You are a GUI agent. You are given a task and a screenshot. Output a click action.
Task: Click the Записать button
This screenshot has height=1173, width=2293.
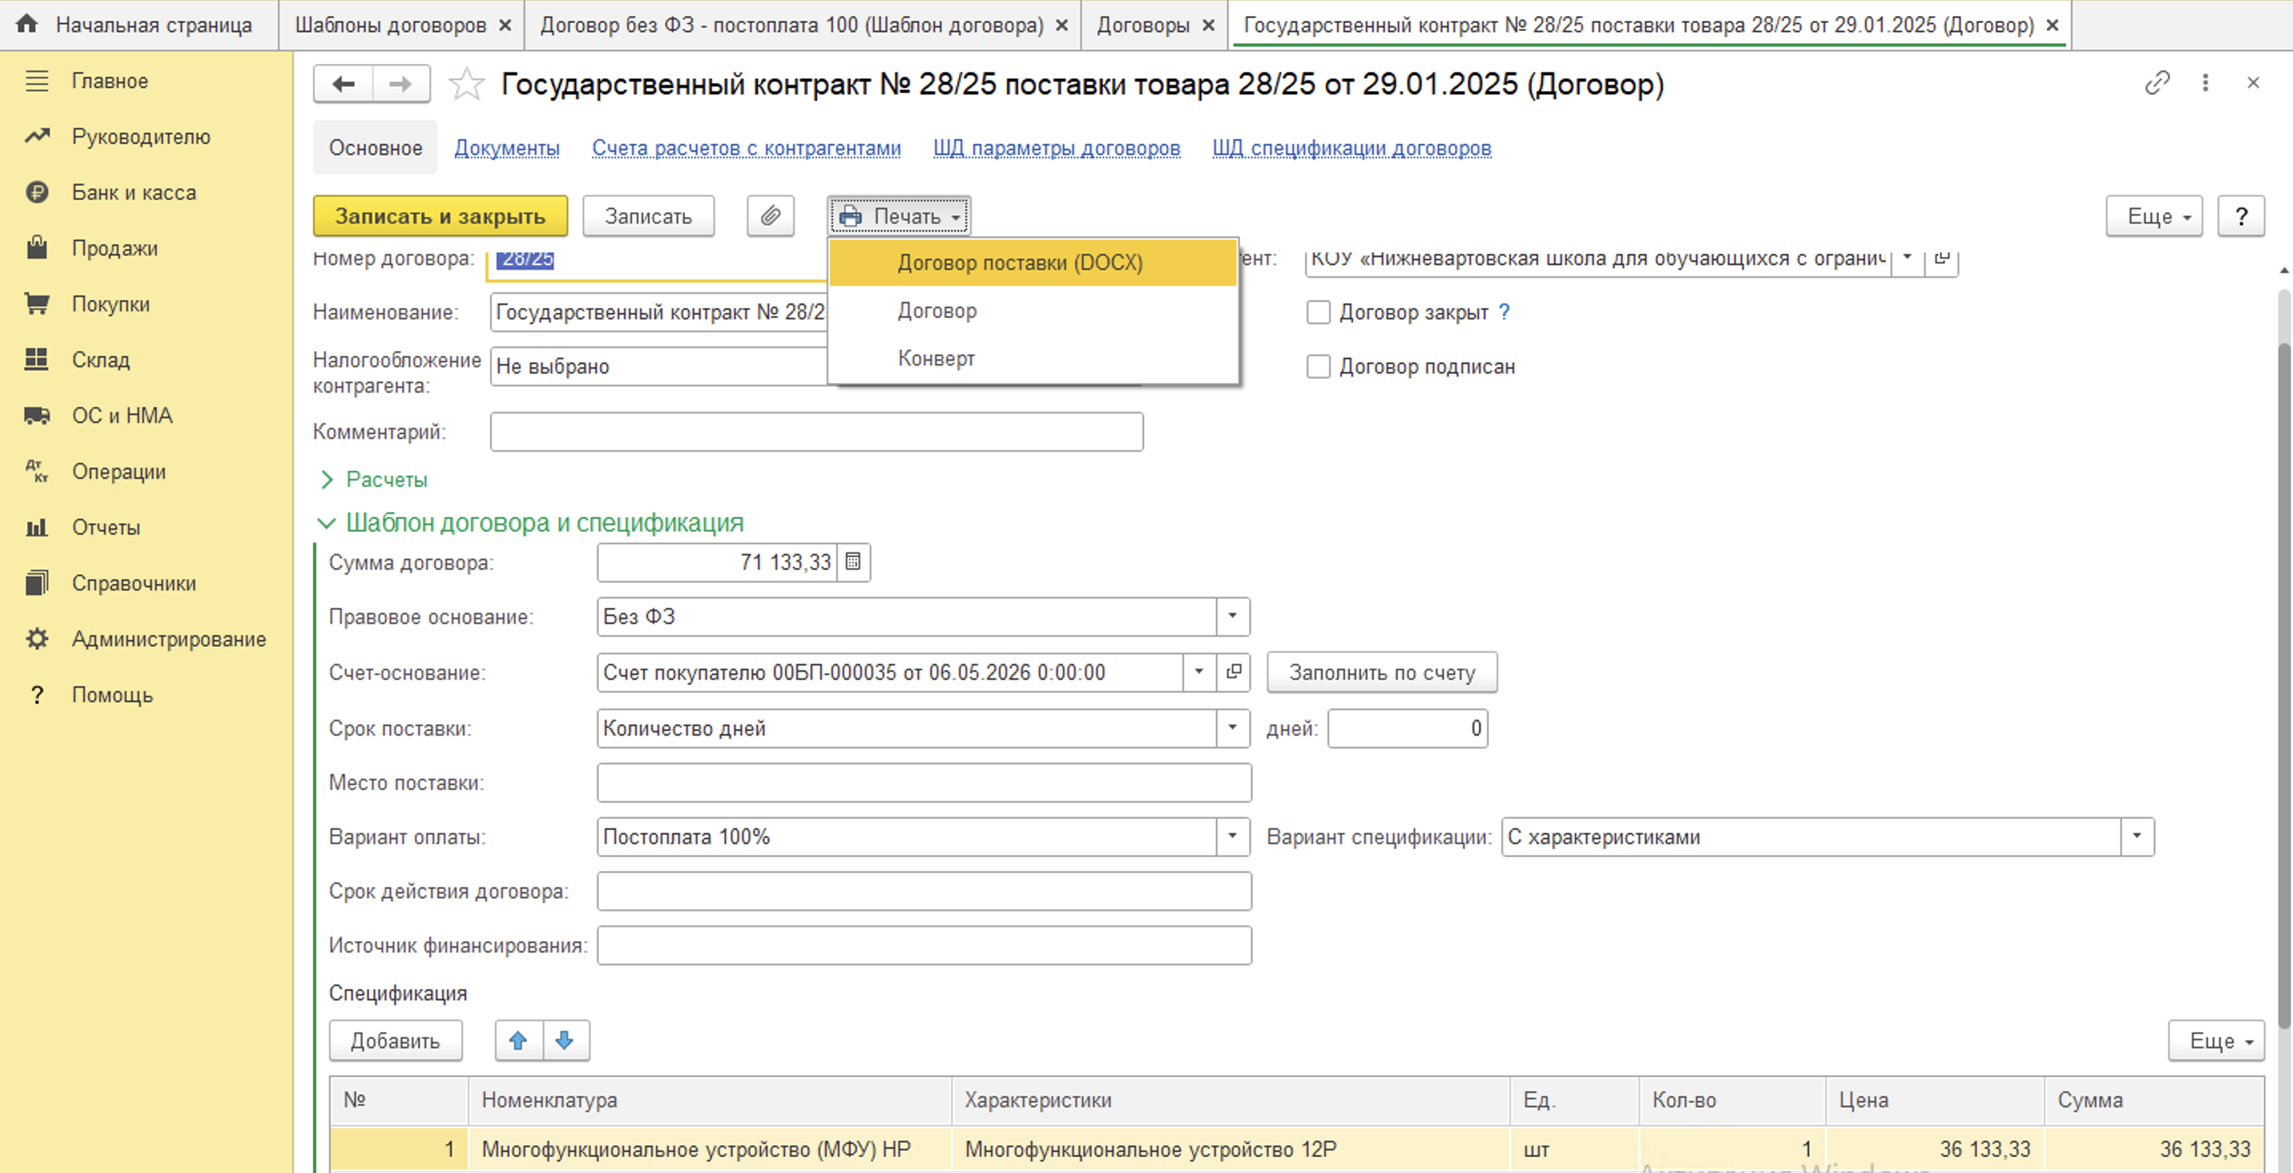pos(648,216)
